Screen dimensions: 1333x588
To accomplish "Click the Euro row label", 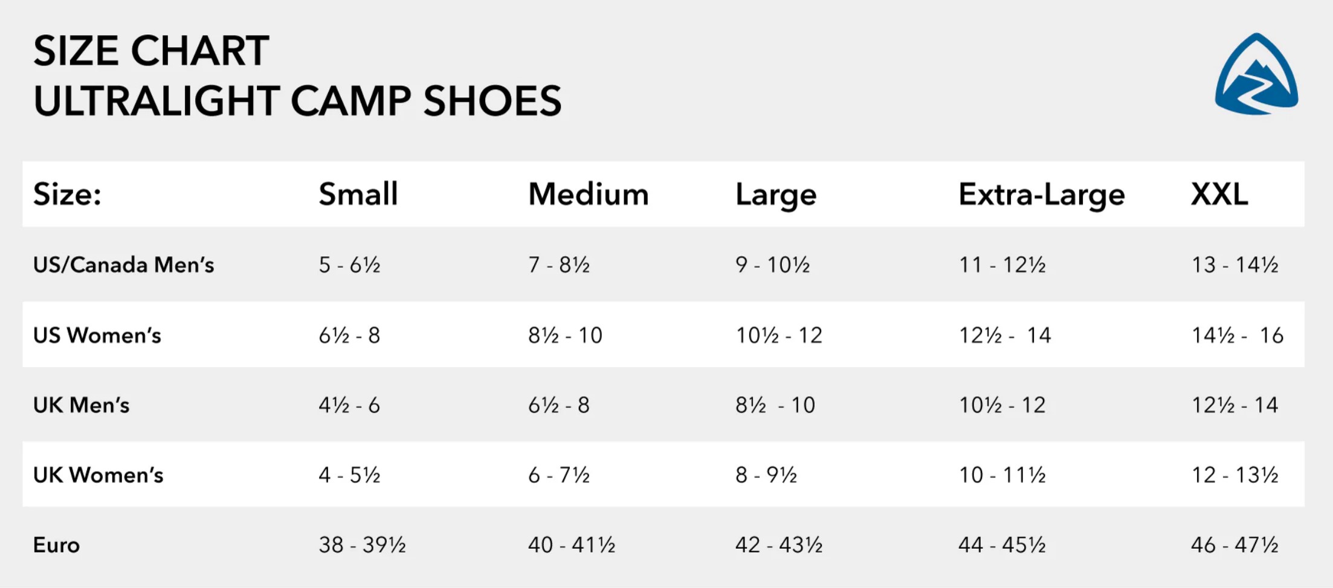I will point(56,545).
